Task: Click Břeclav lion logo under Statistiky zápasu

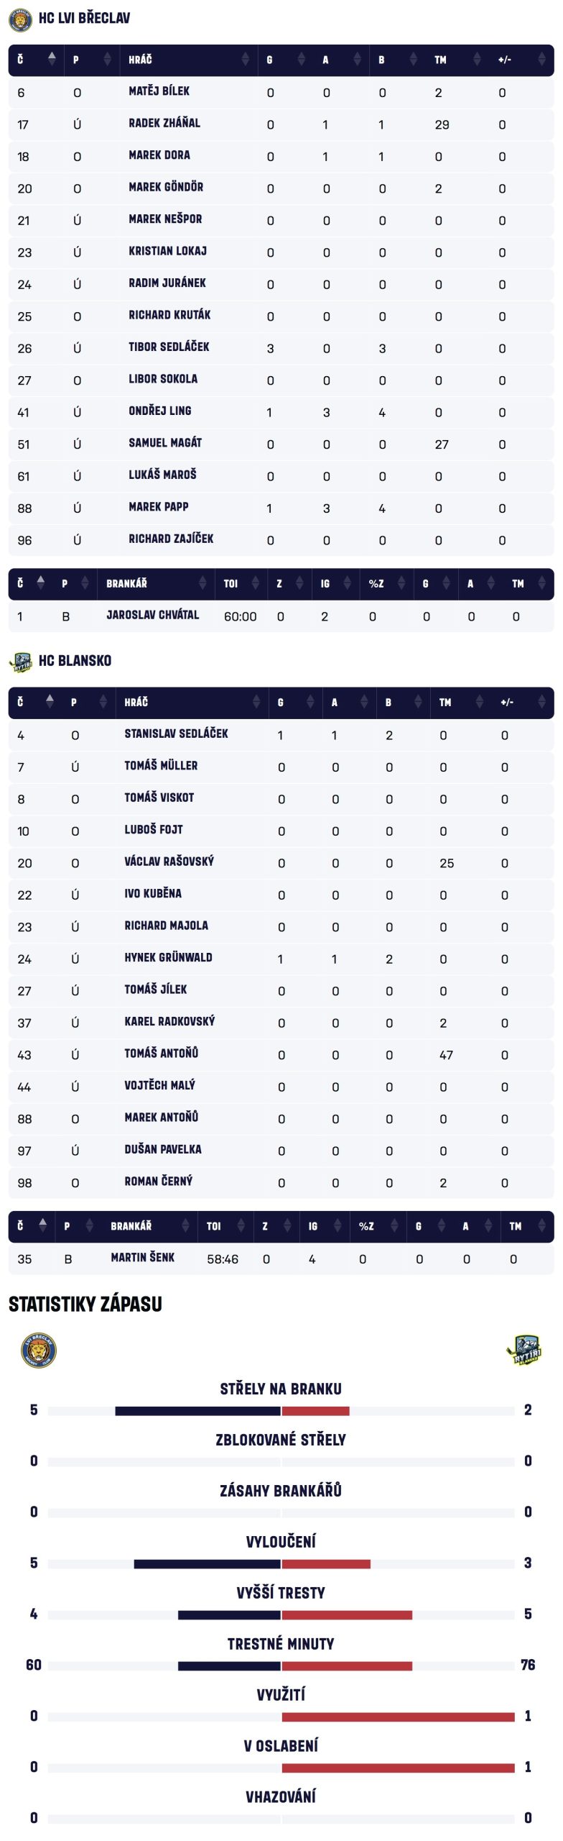Action: (39, 1351)
